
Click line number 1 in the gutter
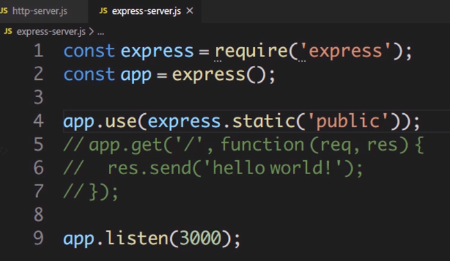point(38,51)
